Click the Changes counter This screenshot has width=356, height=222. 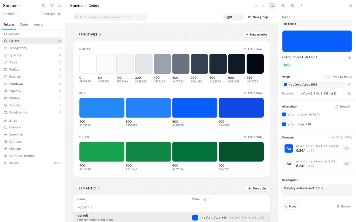point(52,14)
